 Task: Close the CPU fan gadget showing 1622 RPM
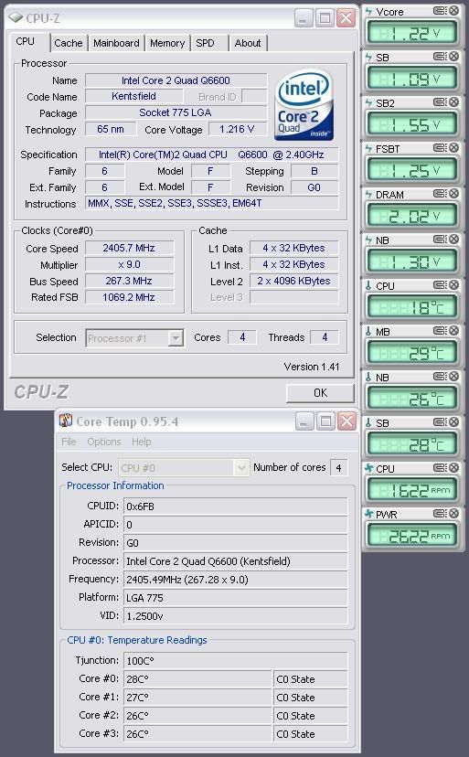(453, 468)
